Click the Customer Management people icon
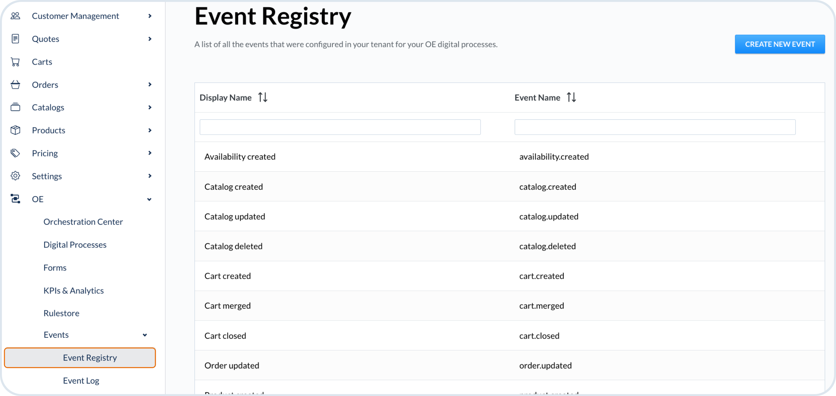836x396 pixels. tap(15, 16)
